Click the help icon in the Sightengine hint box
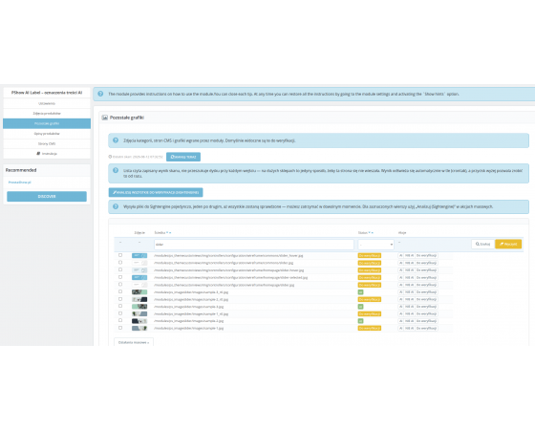The width and height of the screenshot is (535, 430). (x=116, y=206)
